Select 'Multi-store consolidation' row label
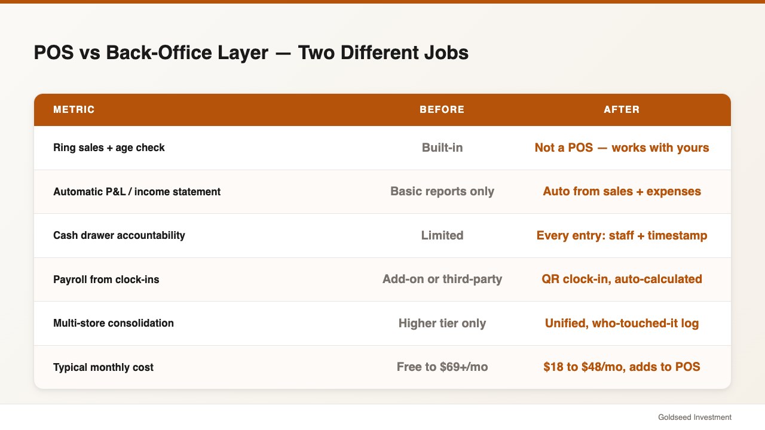Viewport: 765px width, 430px height. 114,323
